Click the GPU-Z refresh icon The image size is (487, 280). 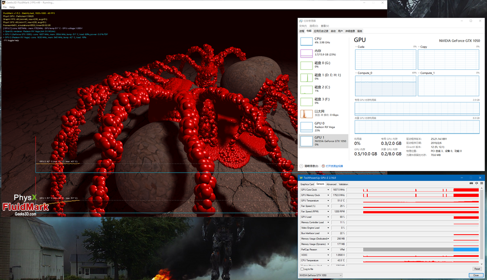tap(476, 183)
